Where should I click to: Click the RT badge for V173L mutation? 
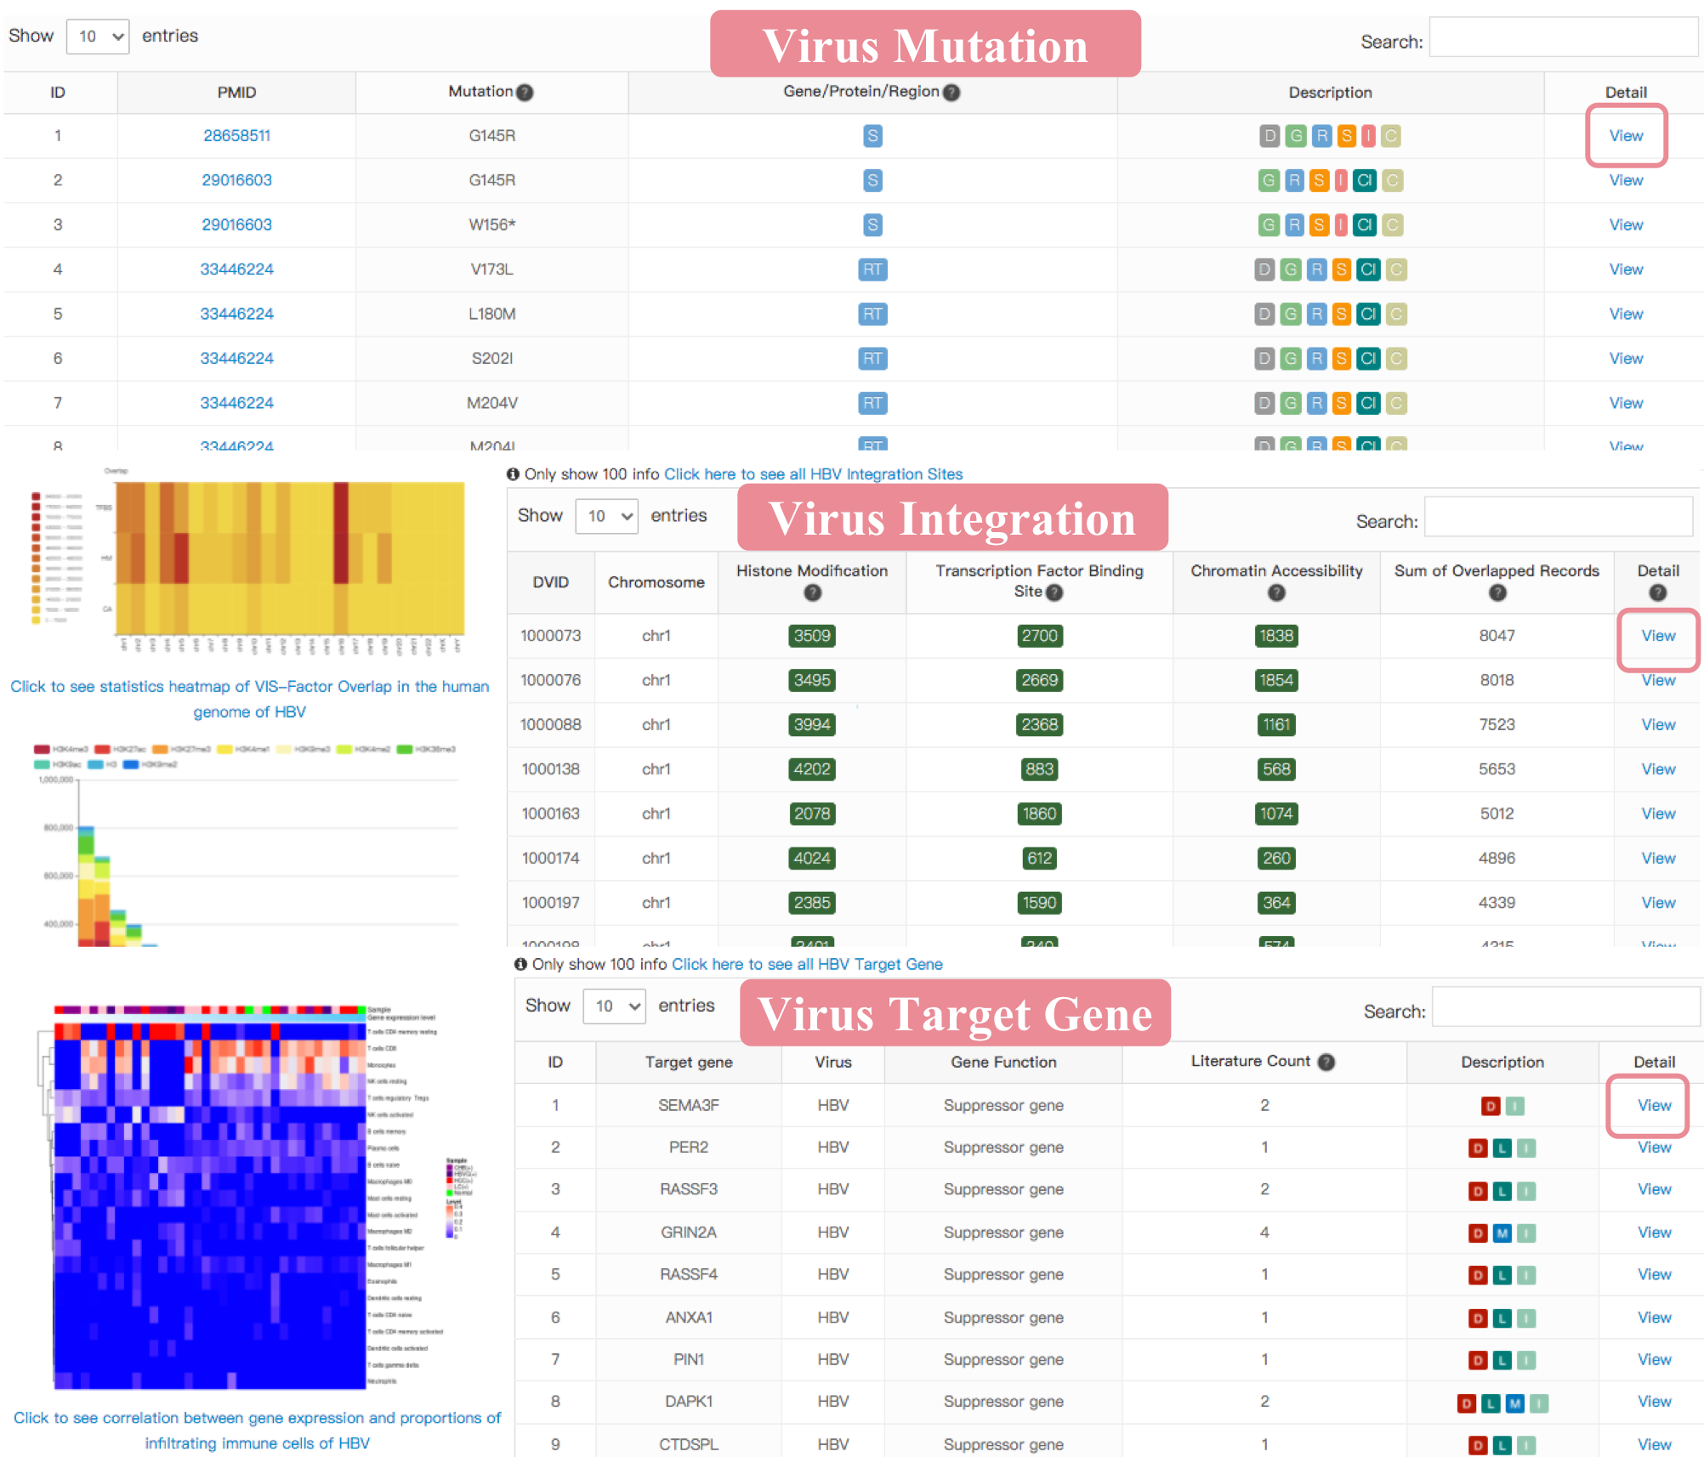[872, 269]
